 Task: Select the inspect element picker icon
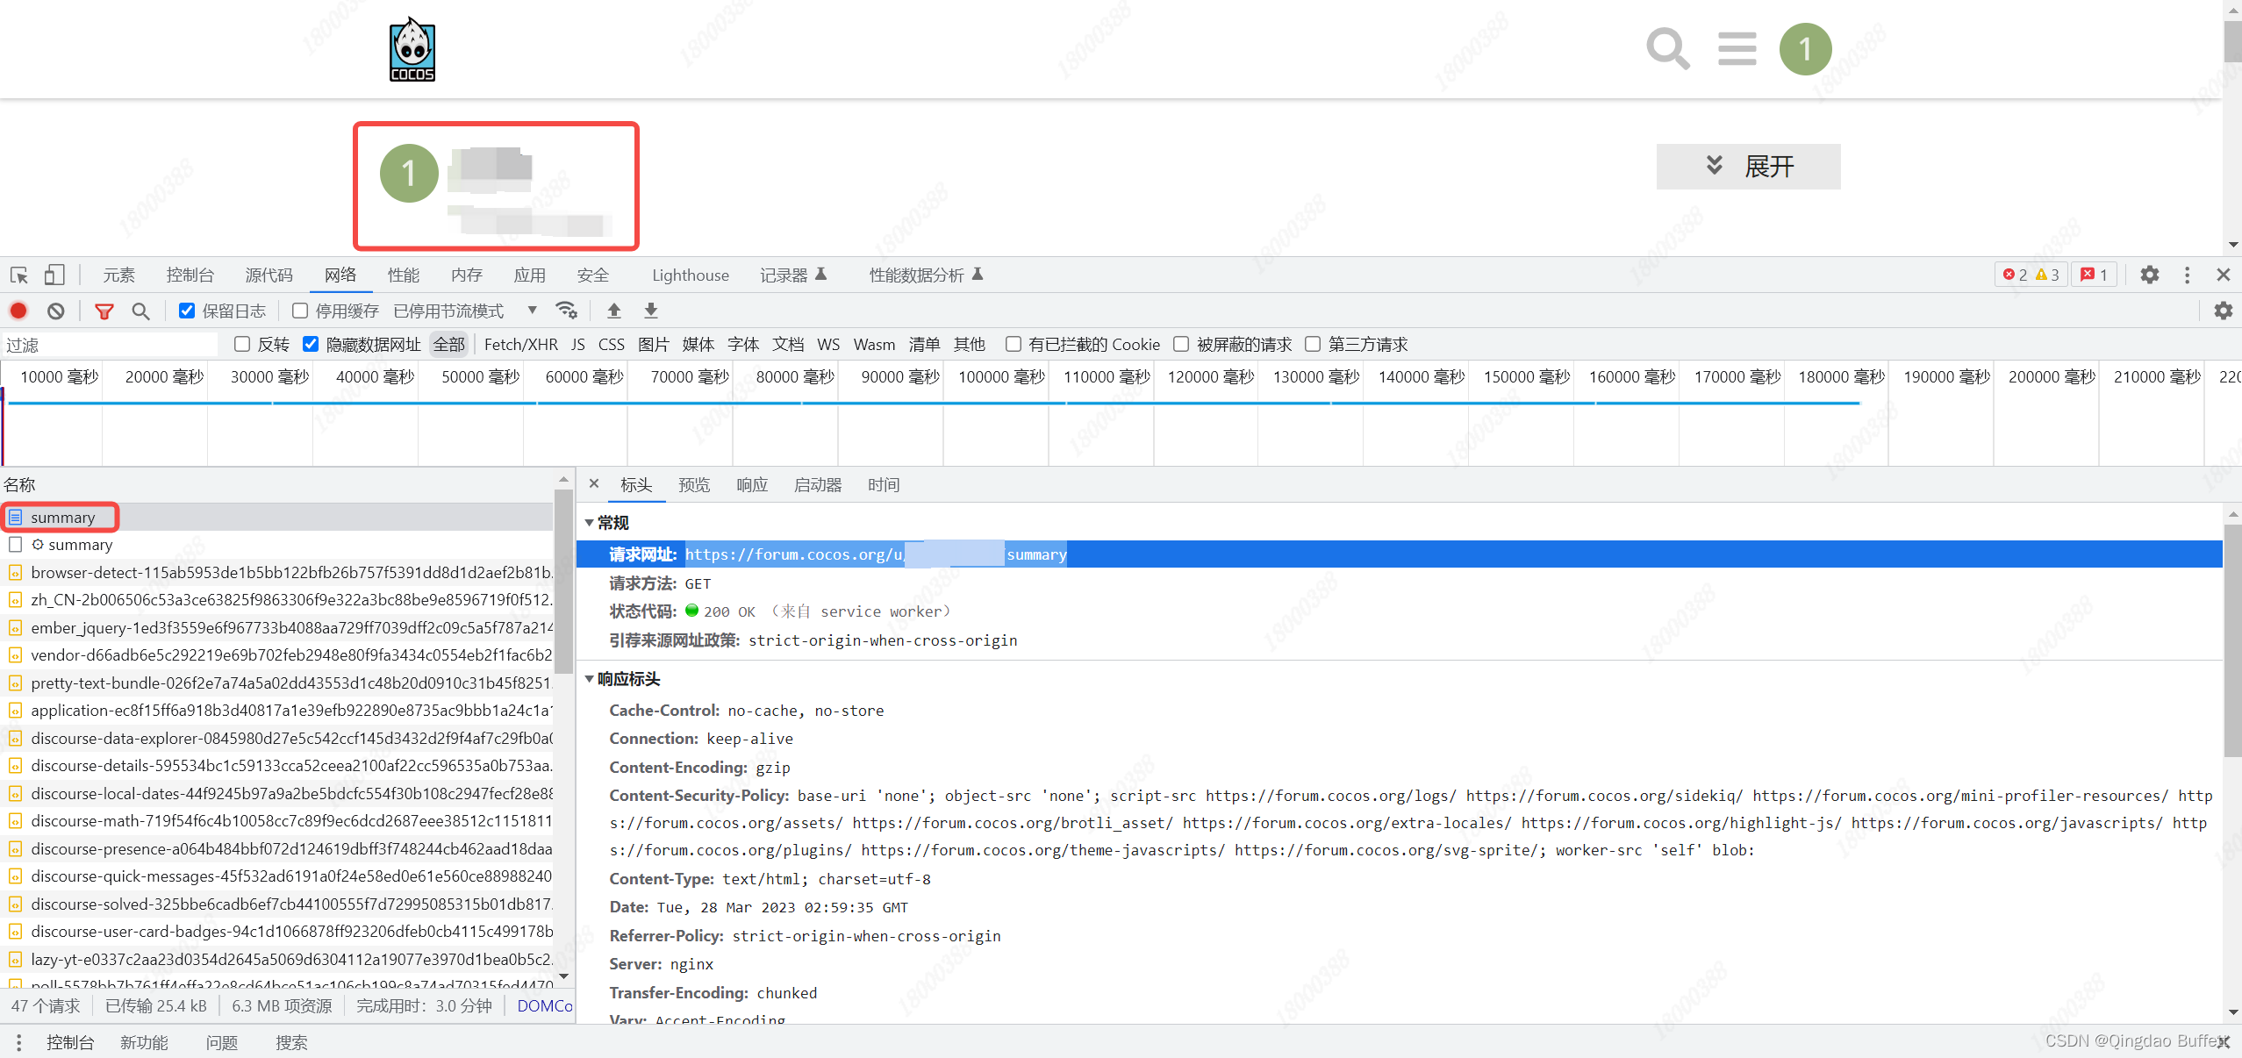point(19,275)
